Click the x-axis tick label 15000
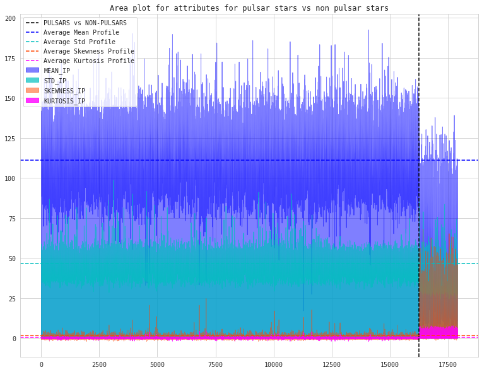The image size is (482, 372). click(x=390, y=365)
